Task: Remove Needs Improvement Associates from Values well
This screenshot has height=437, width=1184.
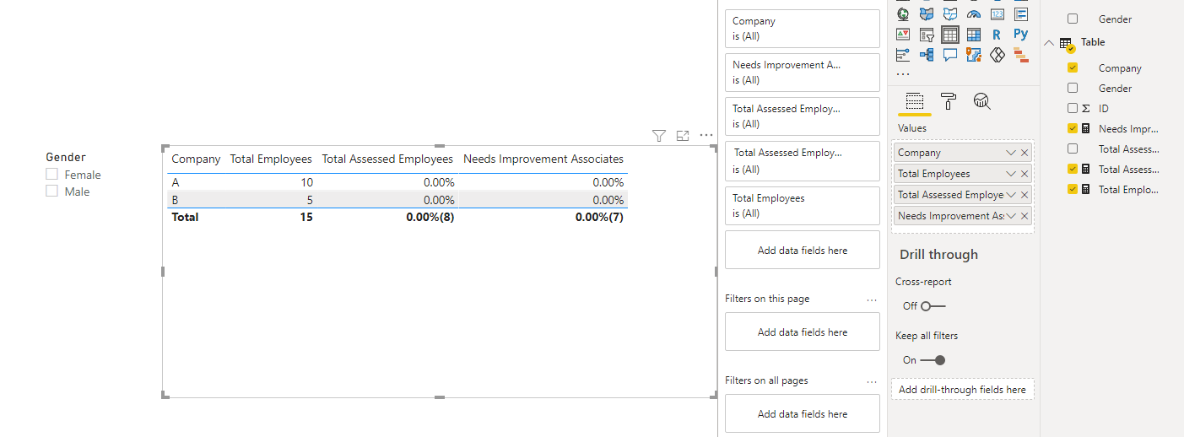Action: [1025, 216]
